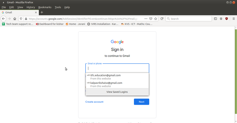Open the Bookmarks menu
Screen dimensions: 237x123
click(45, 7)
